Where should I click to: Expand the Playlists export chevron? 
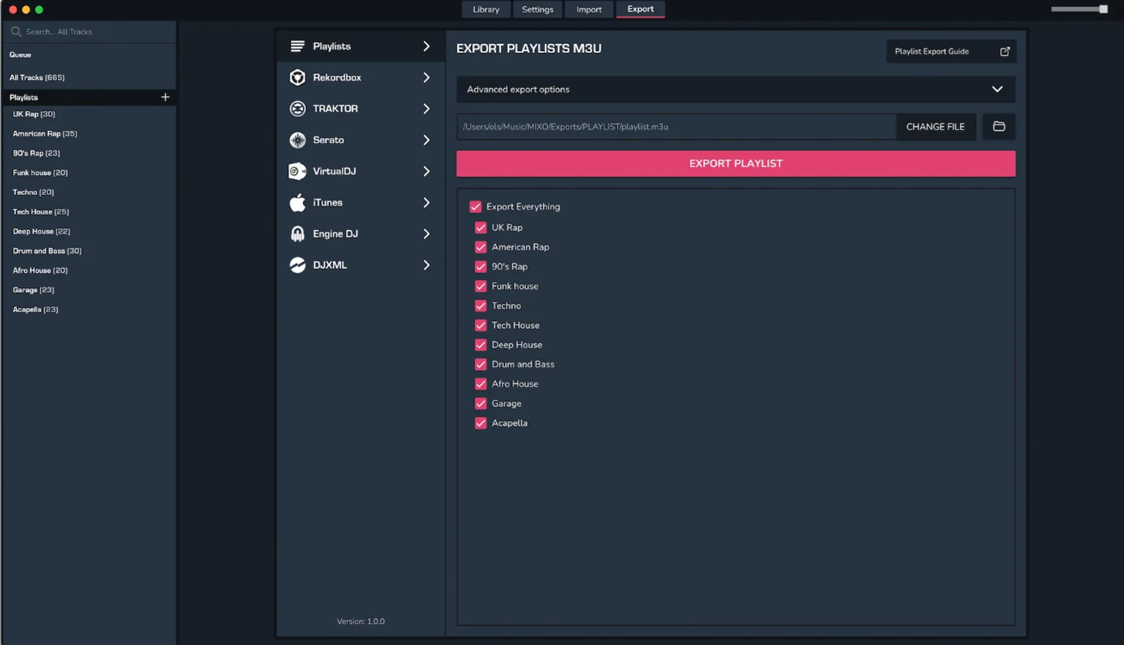(426, 46)
